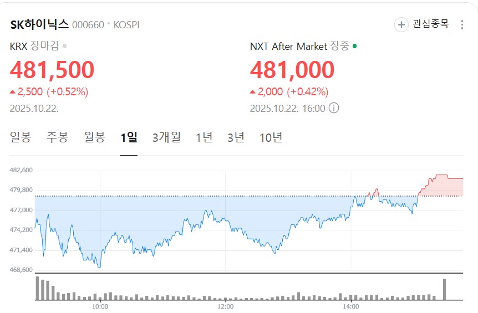This screenshot has width=478, height=313.
Task: Click the tall volume bar at far right
Action: [x=444, y=289]
